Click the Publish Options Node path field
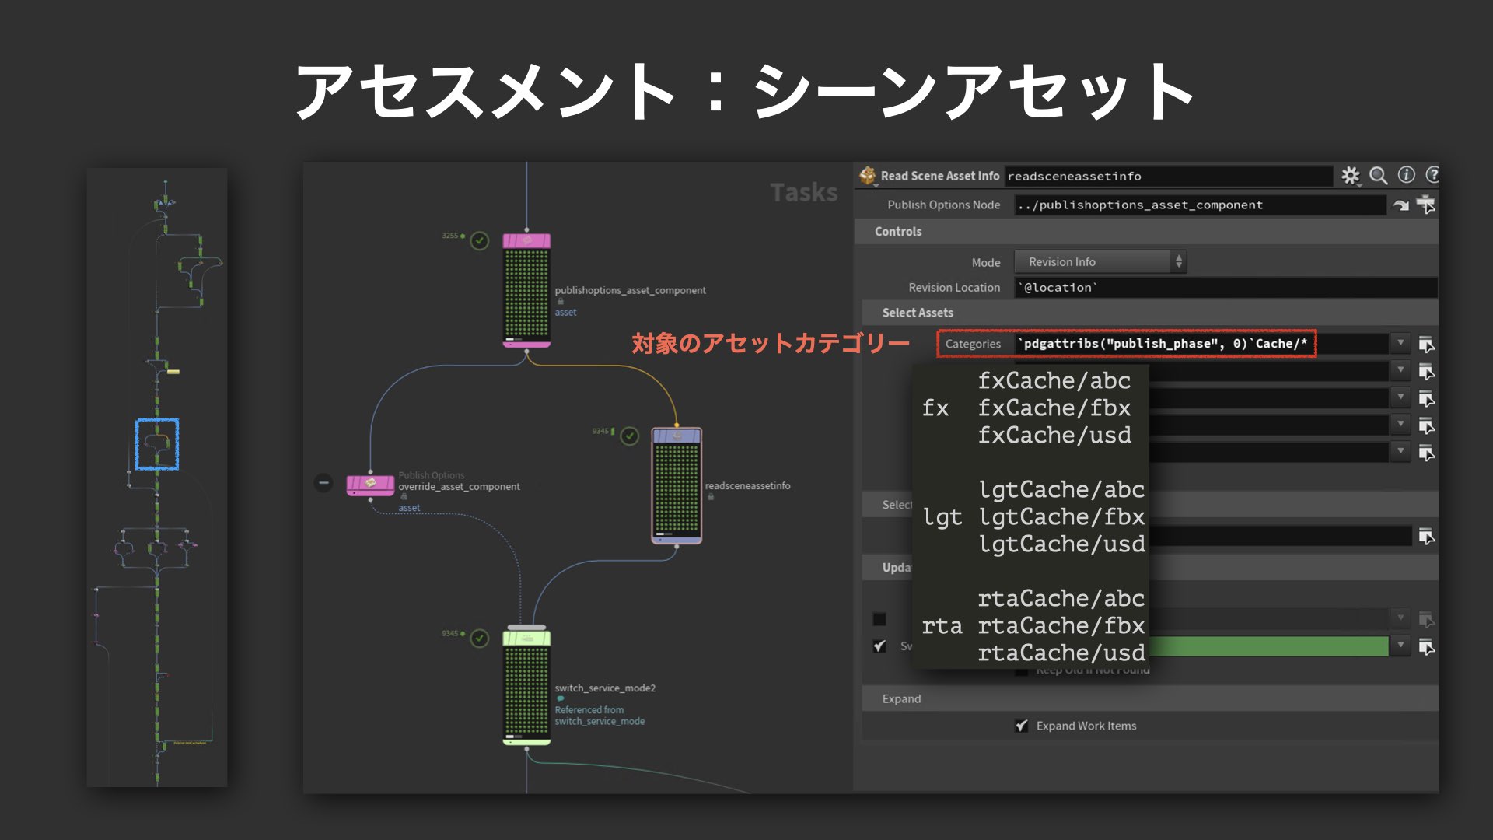 (x=1200, y=205)
